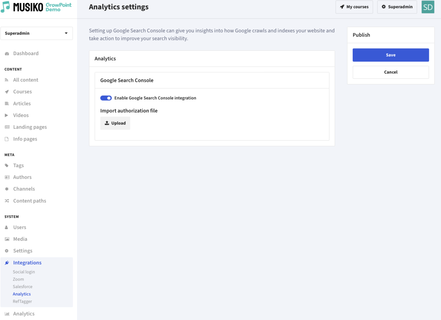
Task: Click the Publish panel heading
Action: [361, 35]
